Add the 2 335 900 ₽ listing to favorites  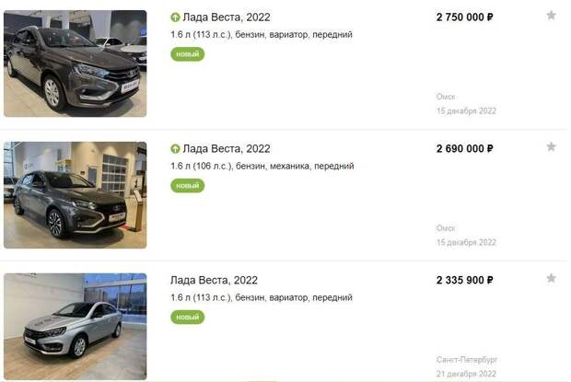click(551, 278)
